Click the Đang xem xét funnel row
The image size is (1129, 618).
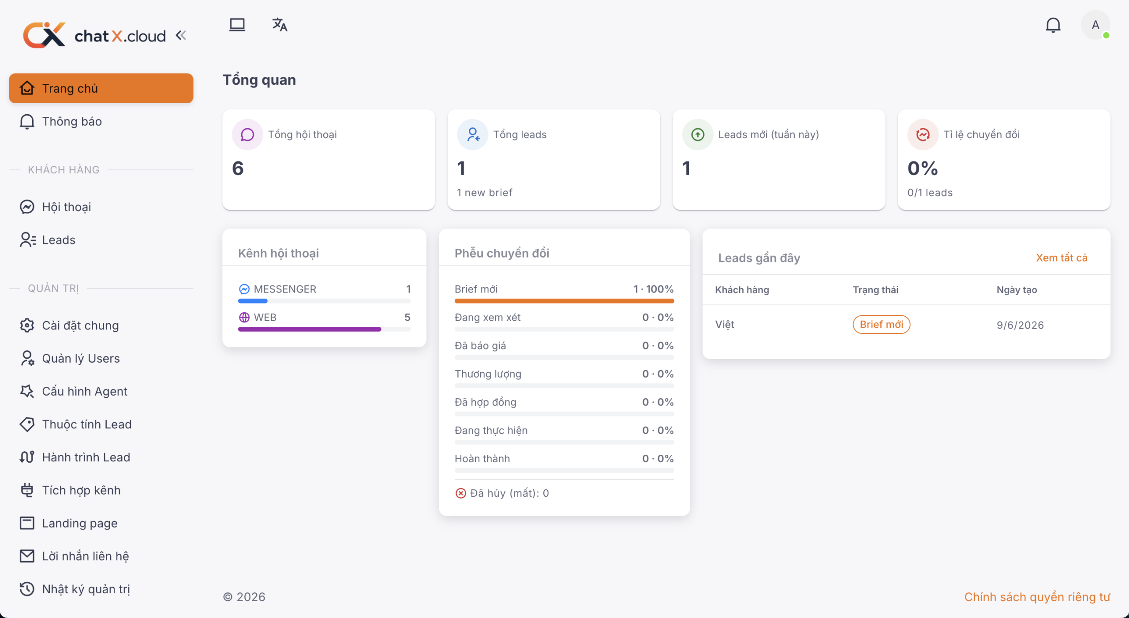[x=564, y=322]
